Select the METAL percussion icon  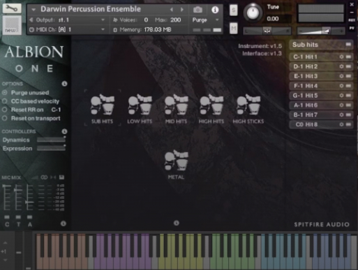click(x=176, y=160)
